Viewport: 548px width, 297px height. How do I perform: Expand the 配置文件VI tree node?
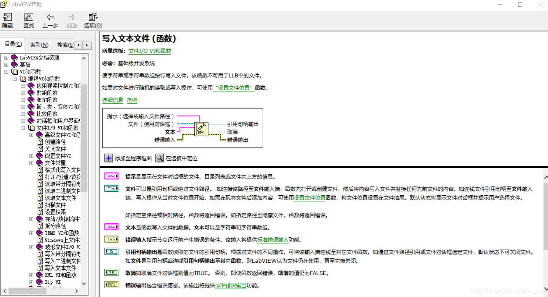tap(31, 156)
